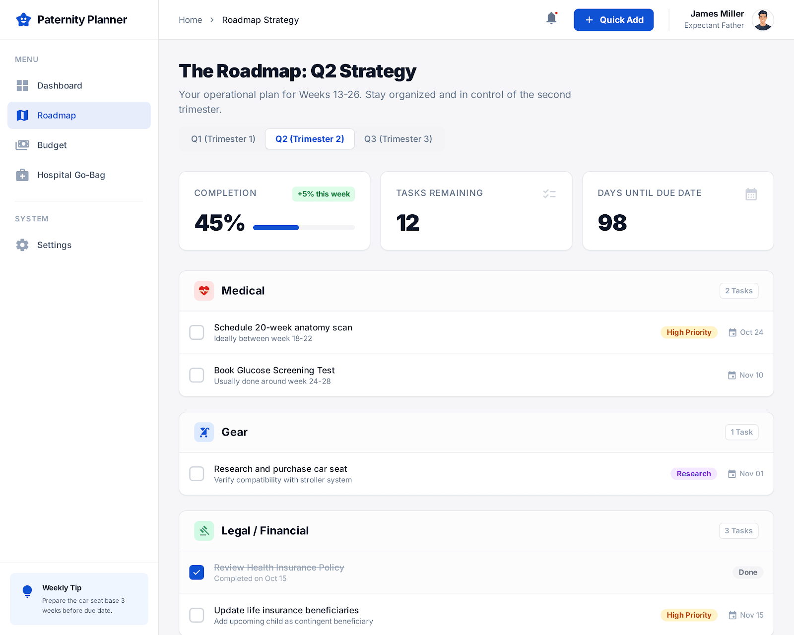
Task: Click the Home breadcrumb link
Action: point(190,20)
